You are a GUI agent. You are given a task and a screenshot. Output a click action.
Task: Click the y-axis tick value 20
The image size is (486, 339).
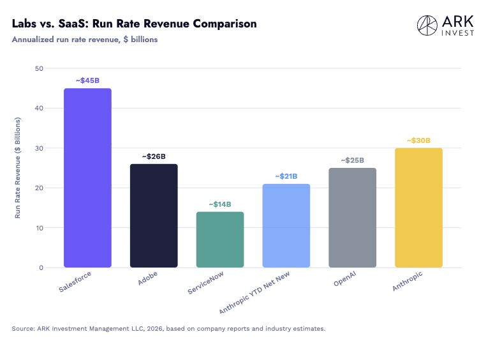(39, 188)
